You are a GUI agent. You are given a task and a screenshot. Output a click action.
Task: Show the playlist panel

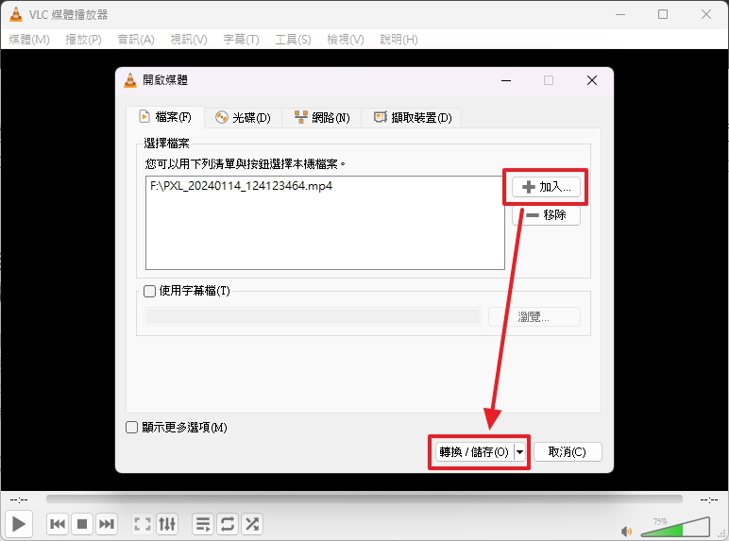(202, 523)
